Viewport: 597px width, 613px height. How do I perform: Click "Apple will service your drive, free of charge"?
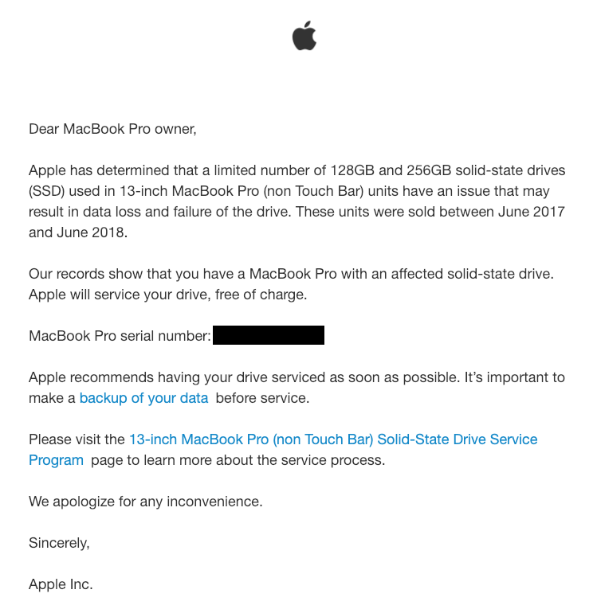(168, 295)
